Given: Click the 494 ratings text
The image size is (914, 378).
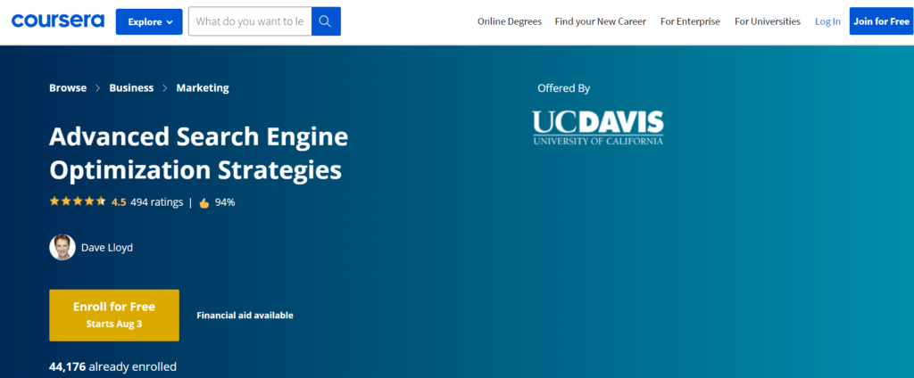Looking at the screenshot, I should (x=157, y=202).
